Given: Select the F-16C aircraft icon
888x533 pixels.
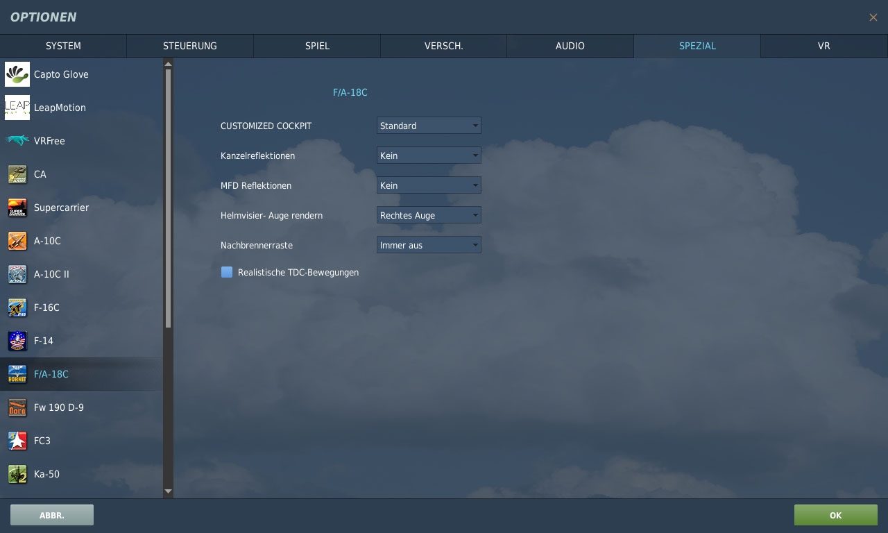Looking at the screenshot, I should coord(17,307).
